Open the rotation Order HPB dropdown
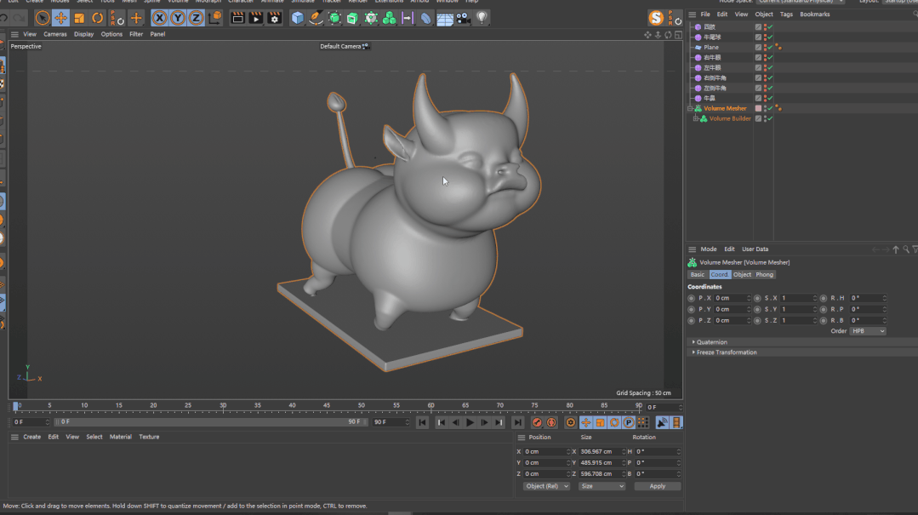Viewport: 918px width, 515px height. click(868, 331)
